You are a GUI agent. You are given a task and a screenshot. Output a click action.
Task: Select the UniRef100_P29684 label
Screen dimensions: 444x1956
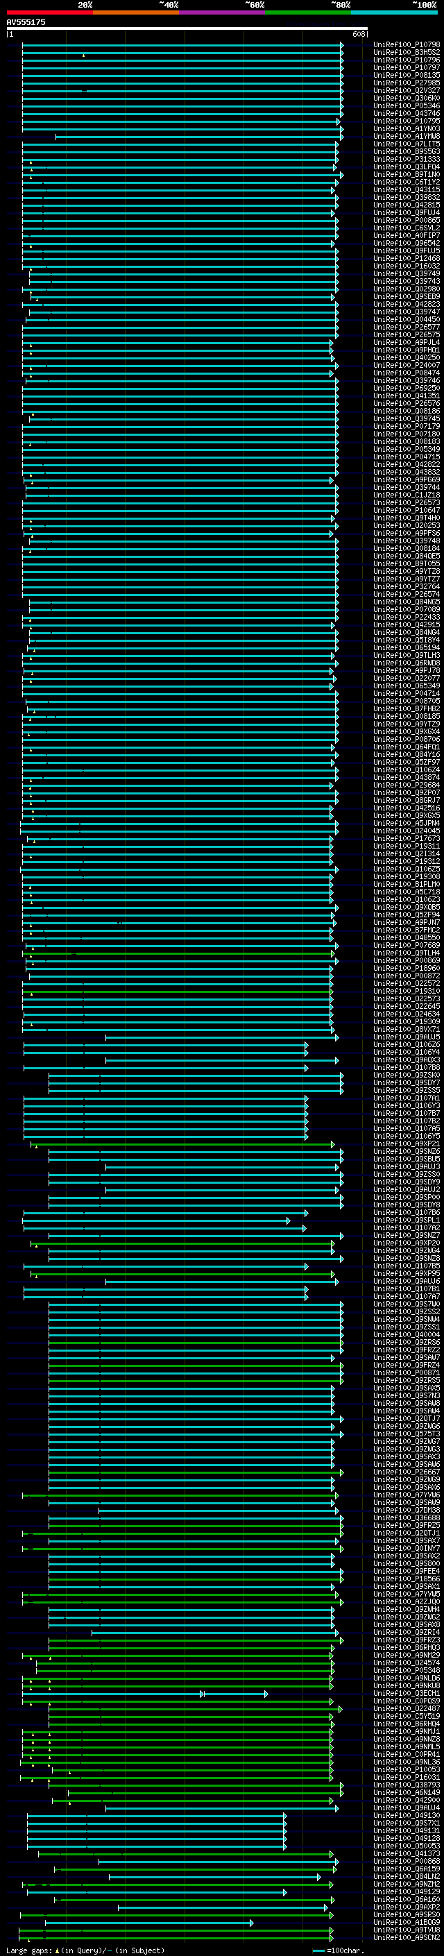point(407,785)
